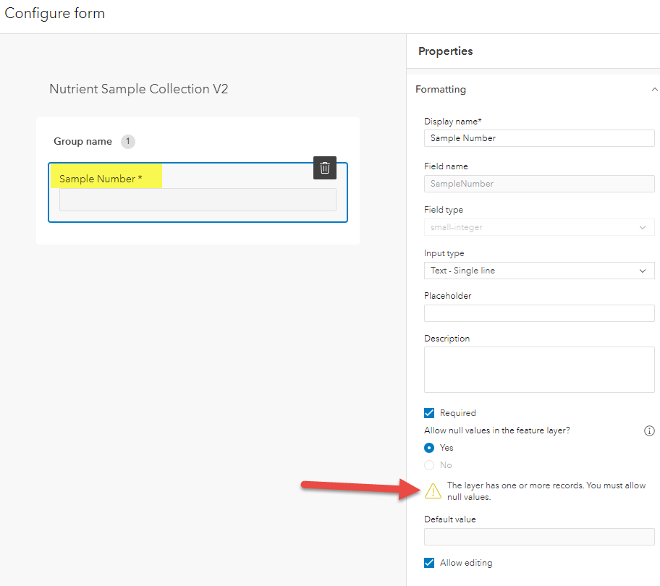Open the Input type dropdown

pyautogui.click(x=539, y=271)
